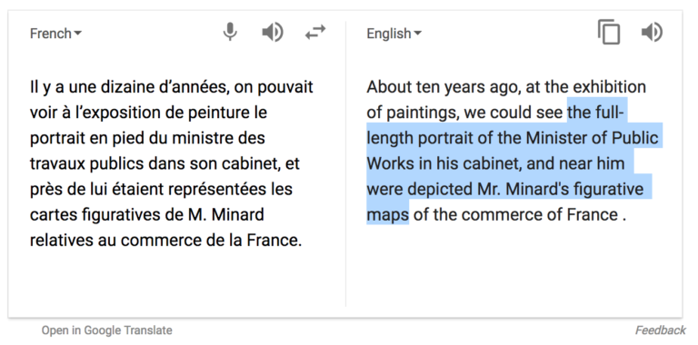Viewport: 698px width, 345px height.
Task: Open the English target language dropdown
Action: pos(394,34)
